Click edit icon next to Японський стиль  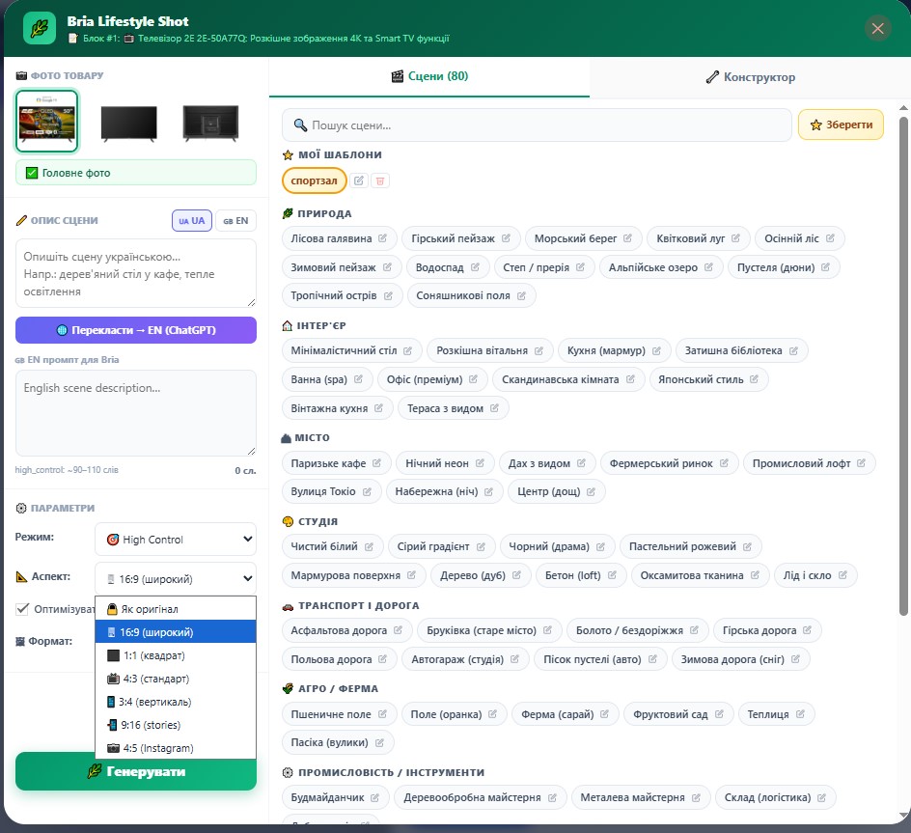point(754,379)
